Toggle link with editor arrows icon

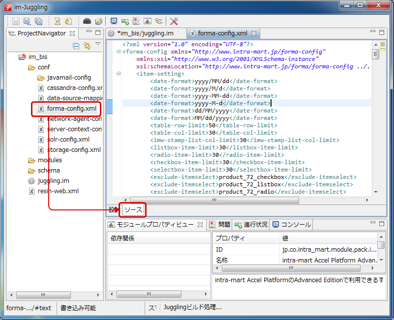tap(87, 46)
